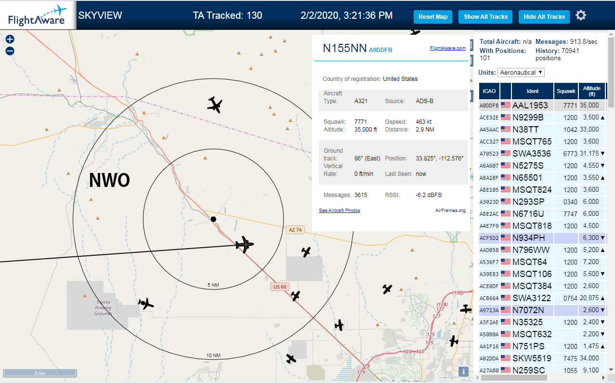615x383 pixels.
Task: Click the N155NN registration title
Action: tap(344, 48)
